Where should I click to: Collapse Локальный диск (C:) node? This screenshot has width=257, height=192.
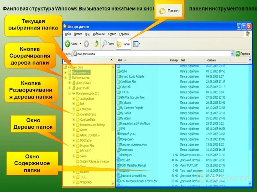pos(69,93)
